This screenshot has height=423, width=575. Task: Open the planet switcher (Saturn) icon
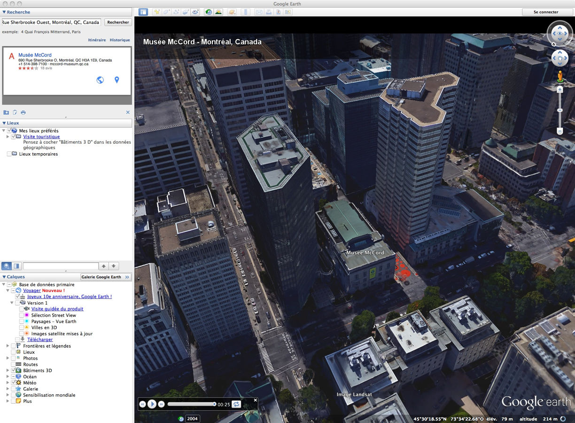[x=232, y=12]
